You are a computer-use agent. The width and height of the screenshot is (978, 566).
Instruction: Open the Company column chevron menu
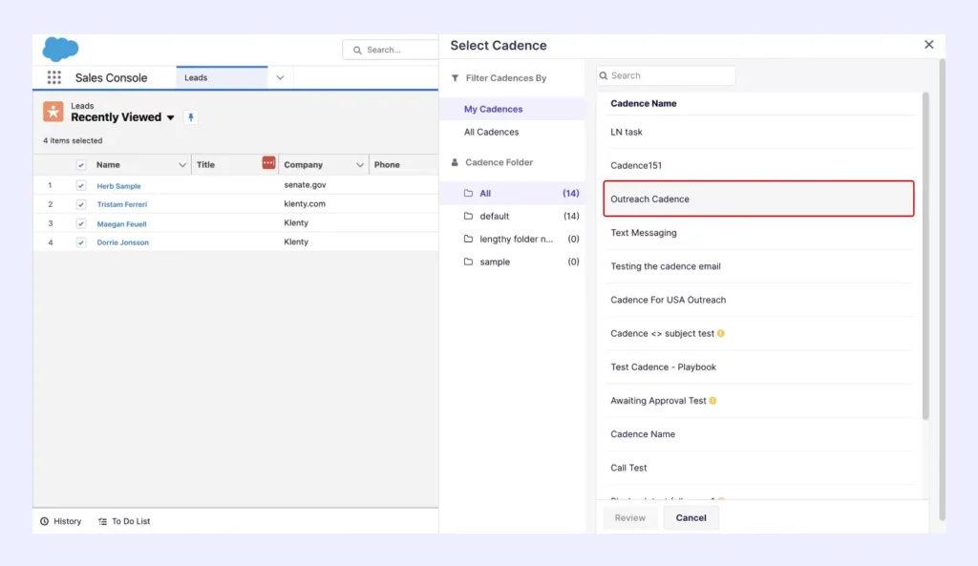click(x=360, y=164)
